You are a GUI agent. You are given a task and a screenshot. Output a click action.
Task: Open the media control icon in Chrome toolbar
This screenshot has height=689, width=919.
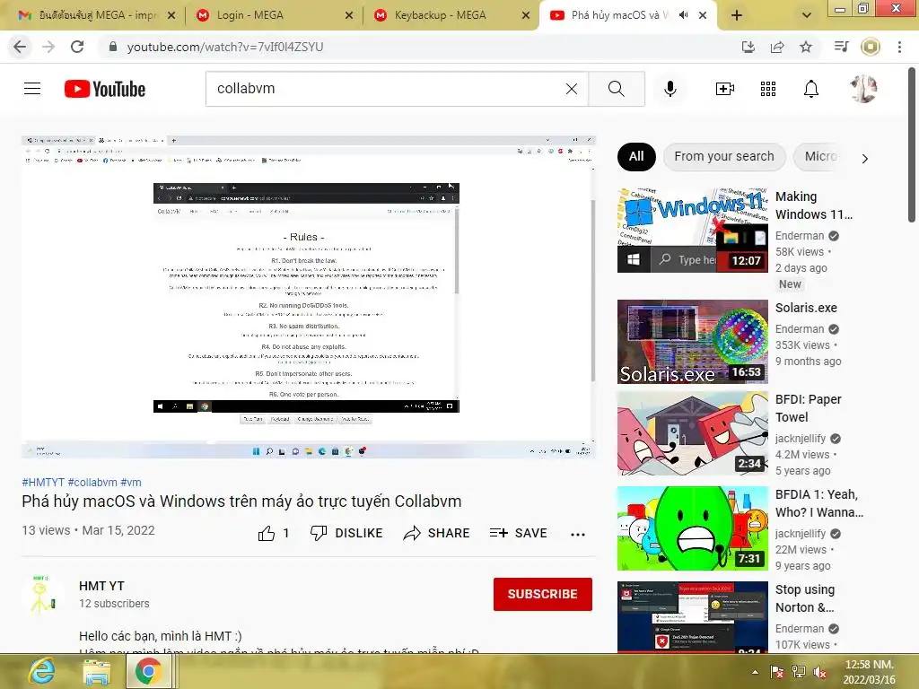pos(841,47)
